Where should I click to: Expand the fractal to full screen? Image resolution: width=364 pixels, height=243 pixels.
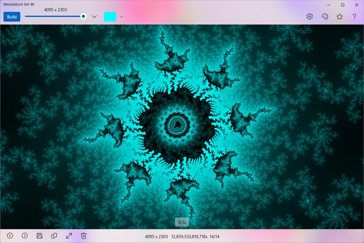pos(69,236)
